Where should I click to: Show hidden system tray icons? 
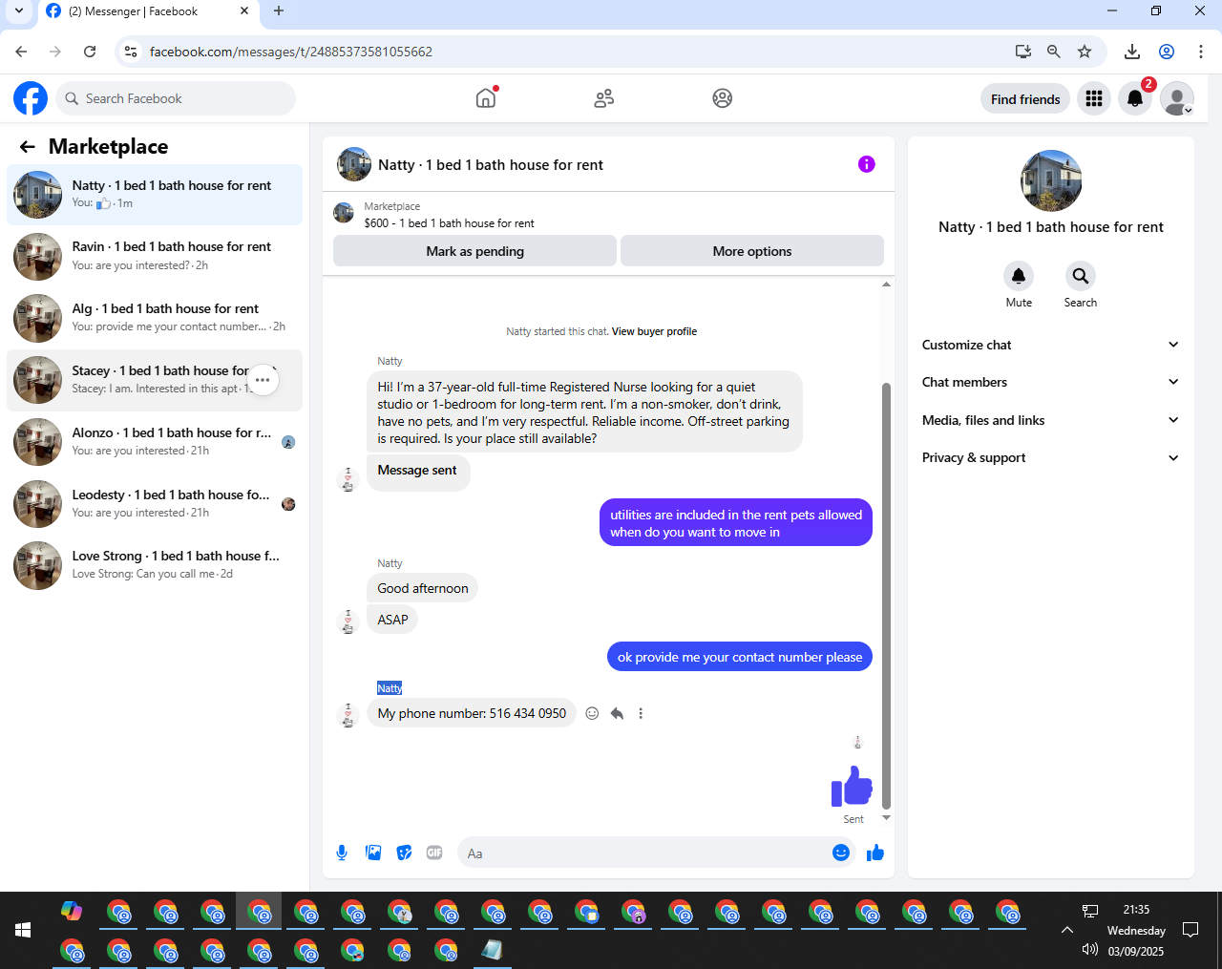[1067, 930]
